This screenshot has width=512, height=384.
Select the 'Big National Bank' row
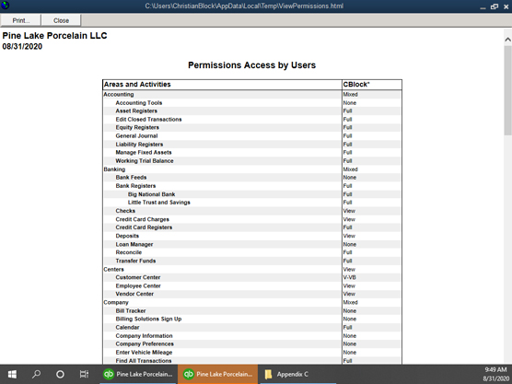[x=252, y=194]
